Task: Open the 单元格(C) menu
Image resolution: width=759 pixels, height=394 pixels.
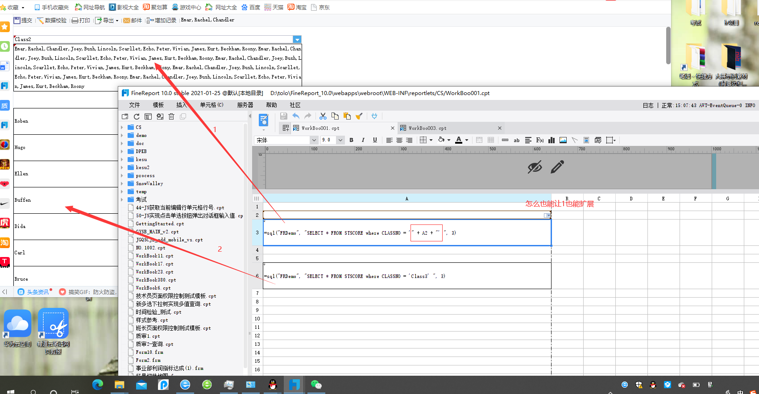Action: coord(212,105)
